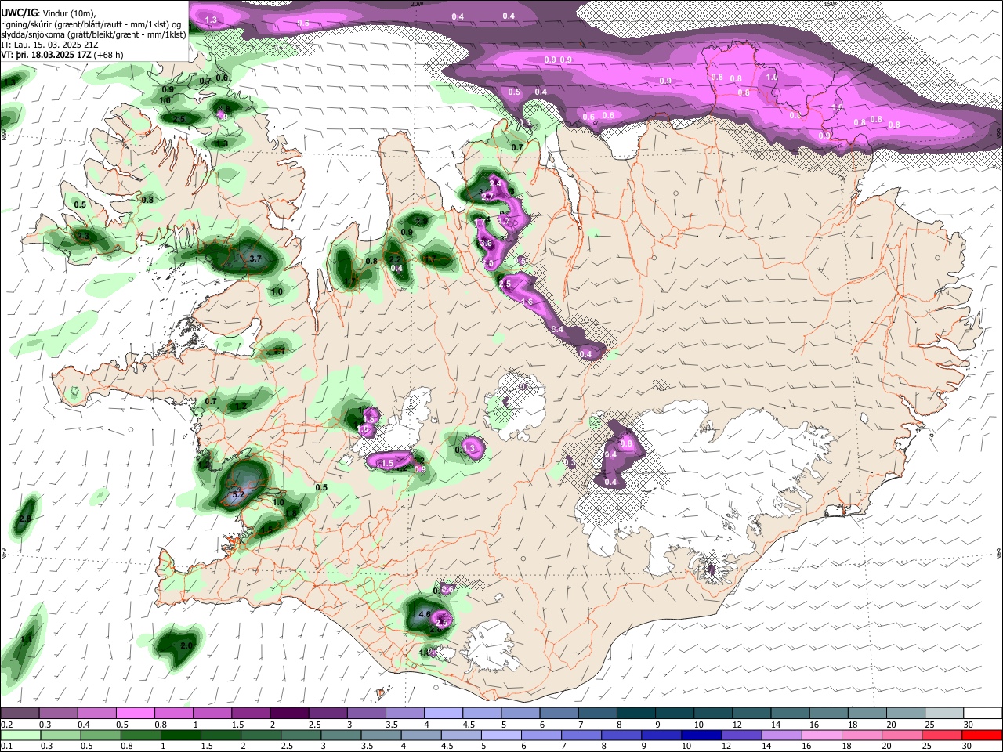This screenshot has height=752, width=1003.
Task: Select the dark purple 2 snow-scale swatch
Action: (289, 713)
